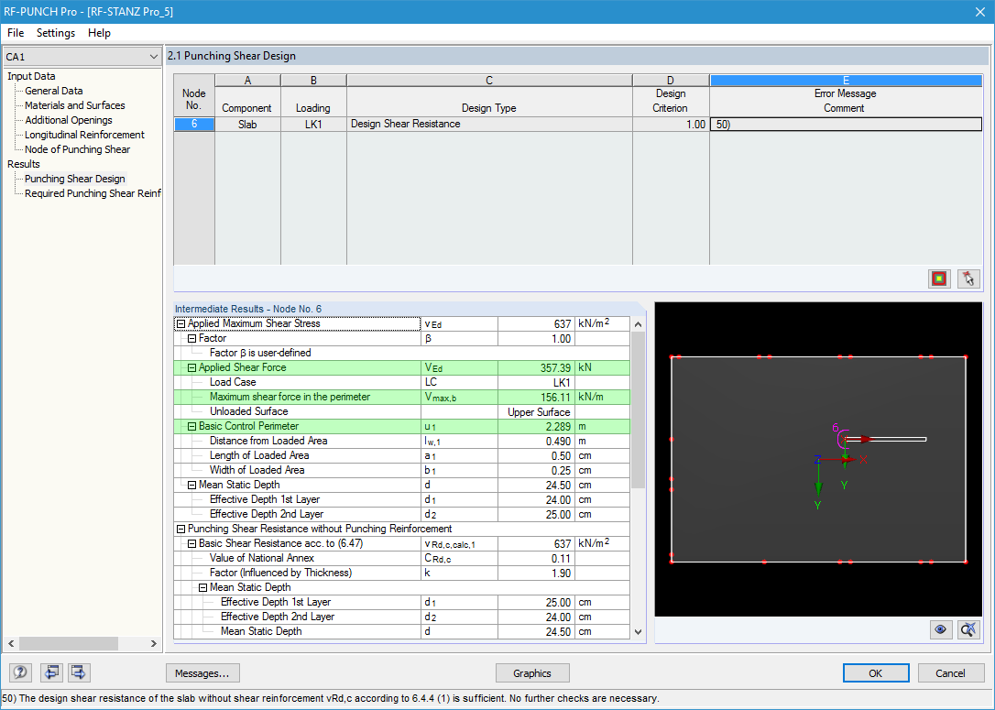
Task: Close the RF-PUNCH Pro window
Action: 980,12
